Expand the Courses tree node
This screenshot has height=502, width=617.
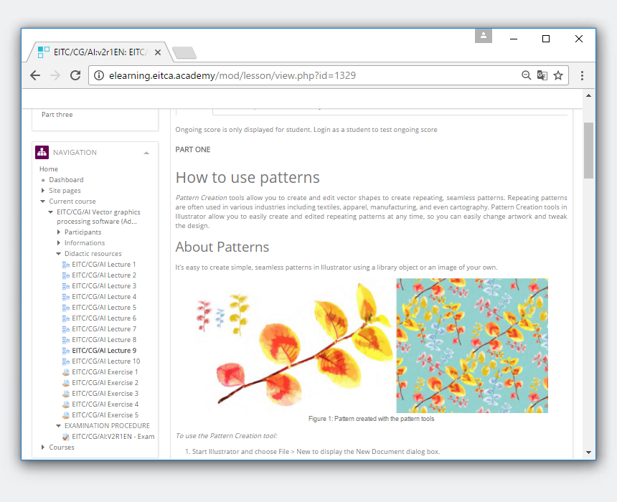tap(43, 447)
